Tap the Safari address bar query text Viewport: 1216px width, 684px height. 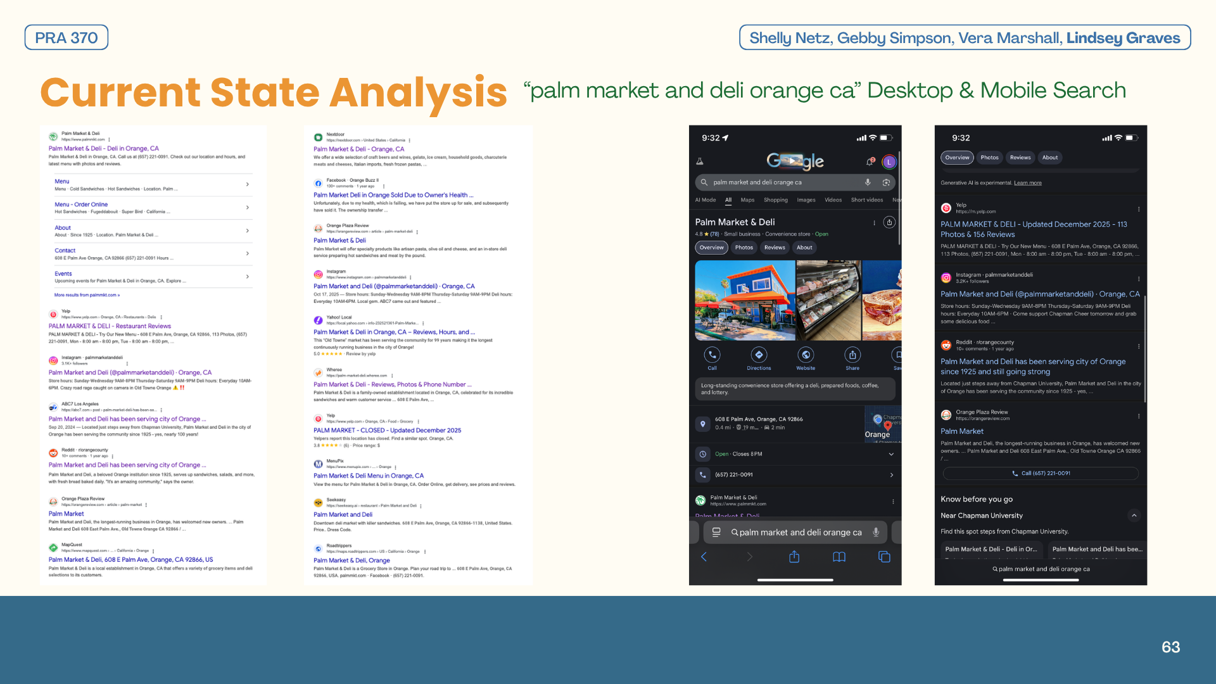[801, 533]
